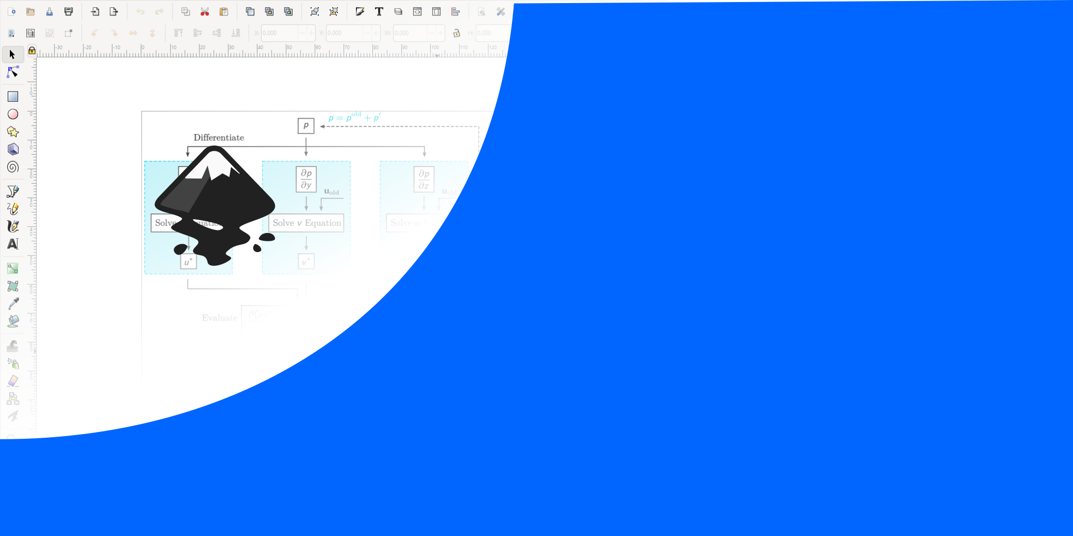The image size is (1073, 536).
Task: Select the Node editing tool
Action: click(12, 72)
